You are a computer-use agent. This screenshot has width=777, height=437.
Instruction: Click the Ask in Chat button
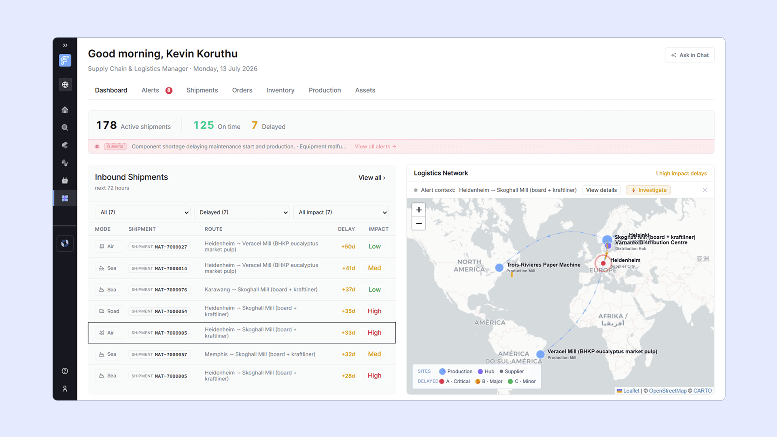[x=690, y=55]
